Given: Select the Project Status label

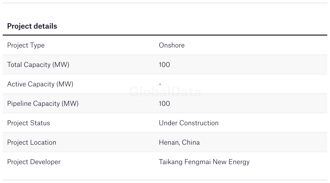Looking at the screenshot, I should point(28,123).
